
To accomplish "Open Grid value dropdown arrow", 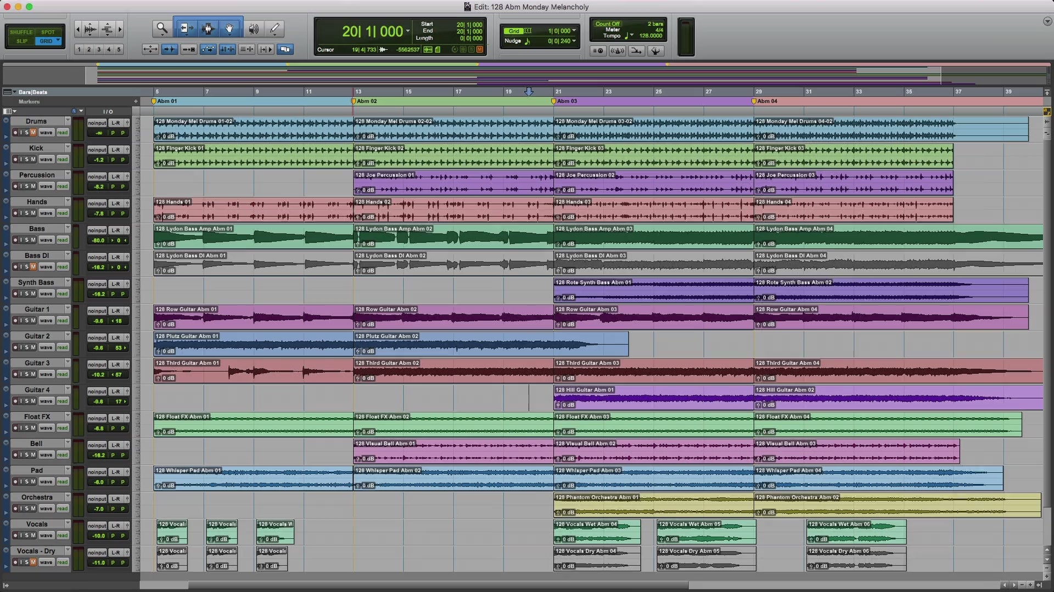I will [x=574, y=31].
